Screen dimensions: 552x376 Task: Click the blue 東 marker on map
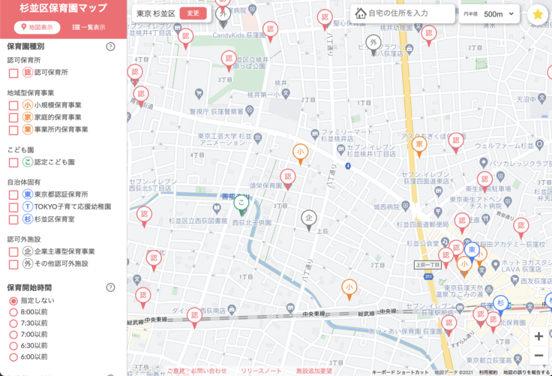click(472, 250)
